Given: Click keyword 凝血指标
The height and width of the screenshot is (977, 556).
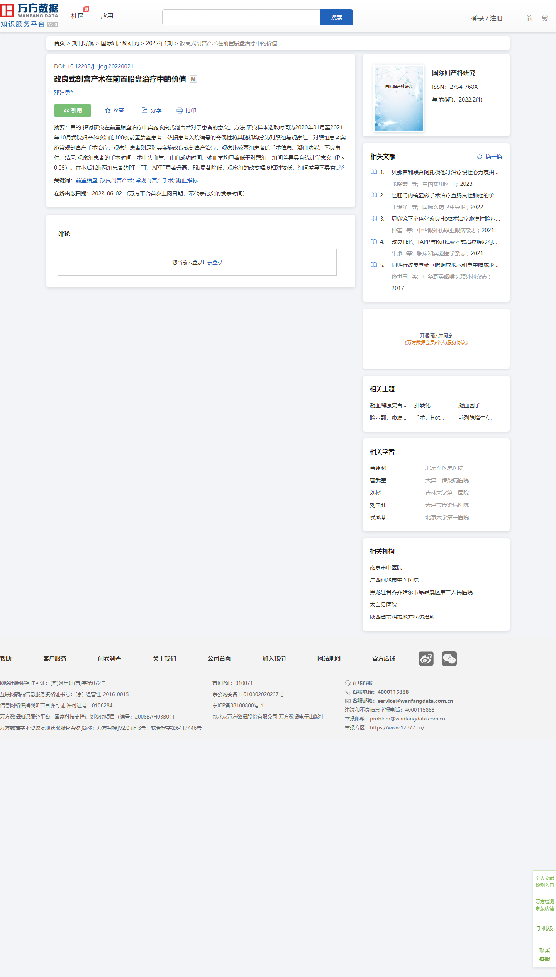Looking at the screenshot, I should click(x=187, y=180).
